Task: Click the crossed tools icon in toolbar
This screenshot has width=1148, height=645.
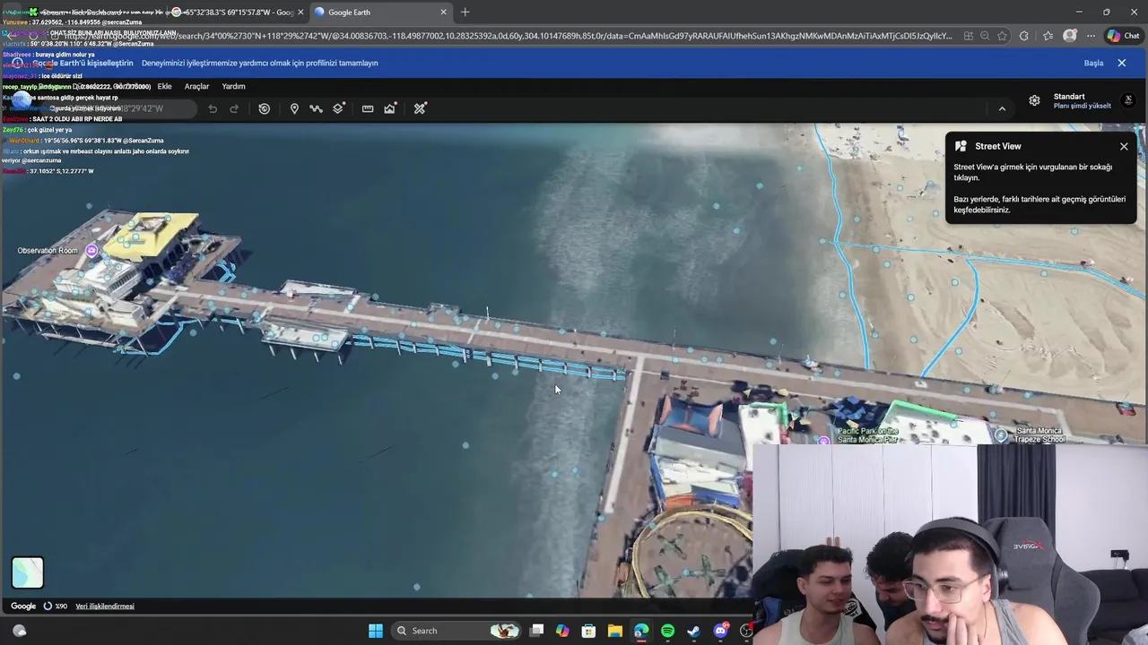Action: click(420, 108)
